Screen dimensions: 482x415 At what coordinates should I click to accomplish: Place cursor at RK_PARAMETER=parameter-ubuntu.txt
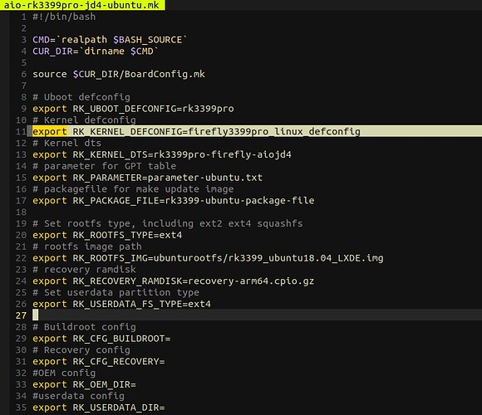(168, 178)
